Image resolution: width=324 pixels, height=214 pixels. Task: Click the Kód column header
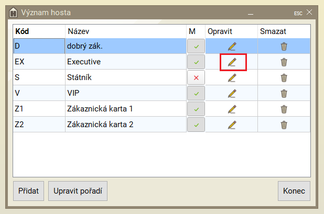coord(22,31)
